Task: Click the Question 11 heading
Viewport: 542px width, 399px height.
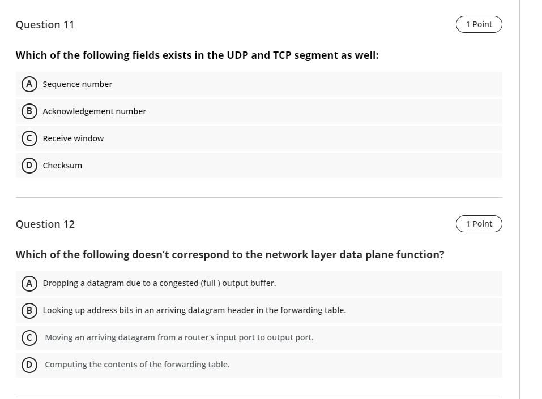Action: coord(45,24)
